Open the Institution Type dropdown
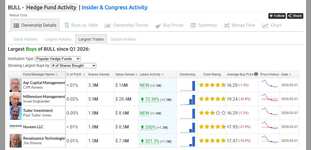Viewport: 311px width, 150px height. coord(58,59)
